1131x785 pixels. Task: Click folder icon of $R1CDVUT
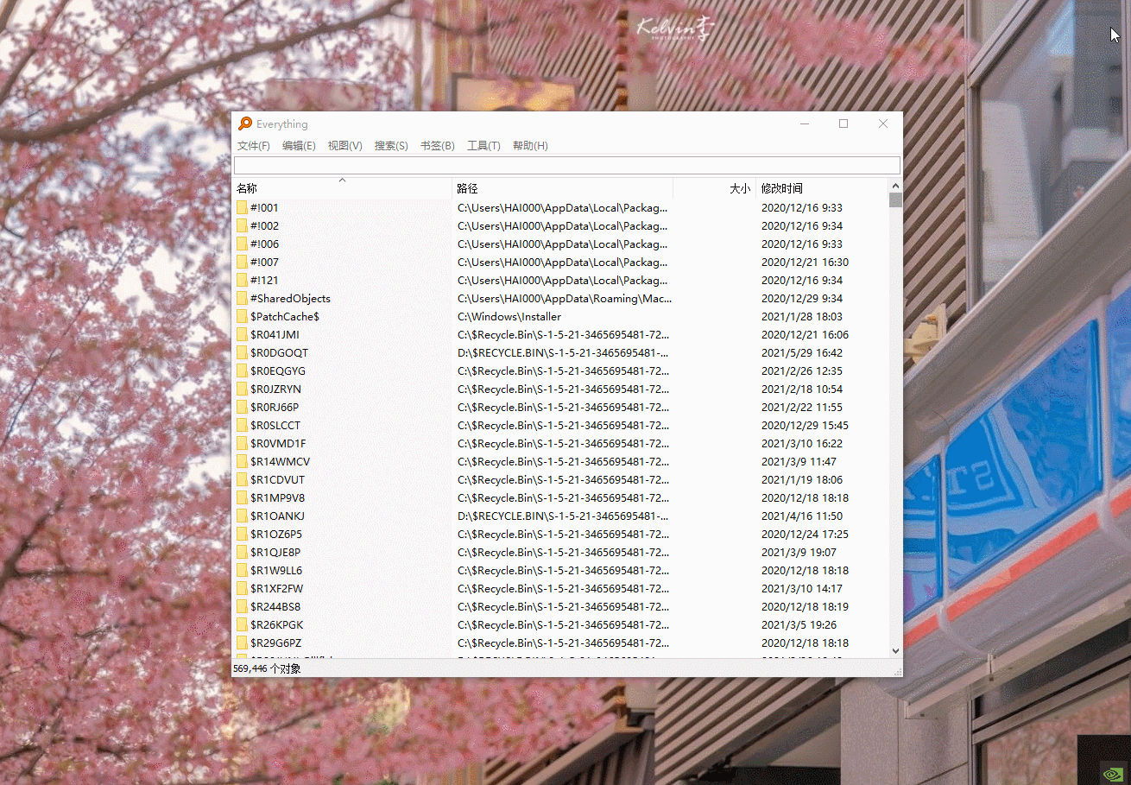242,479
